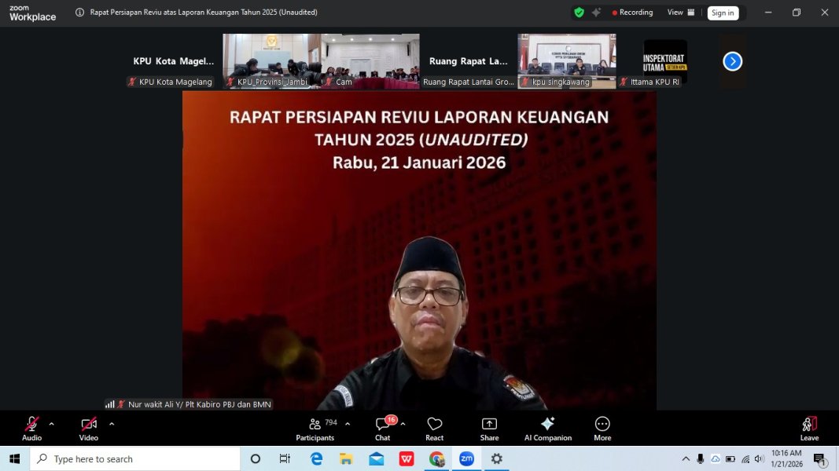Leave the meeting

(809, 428)
